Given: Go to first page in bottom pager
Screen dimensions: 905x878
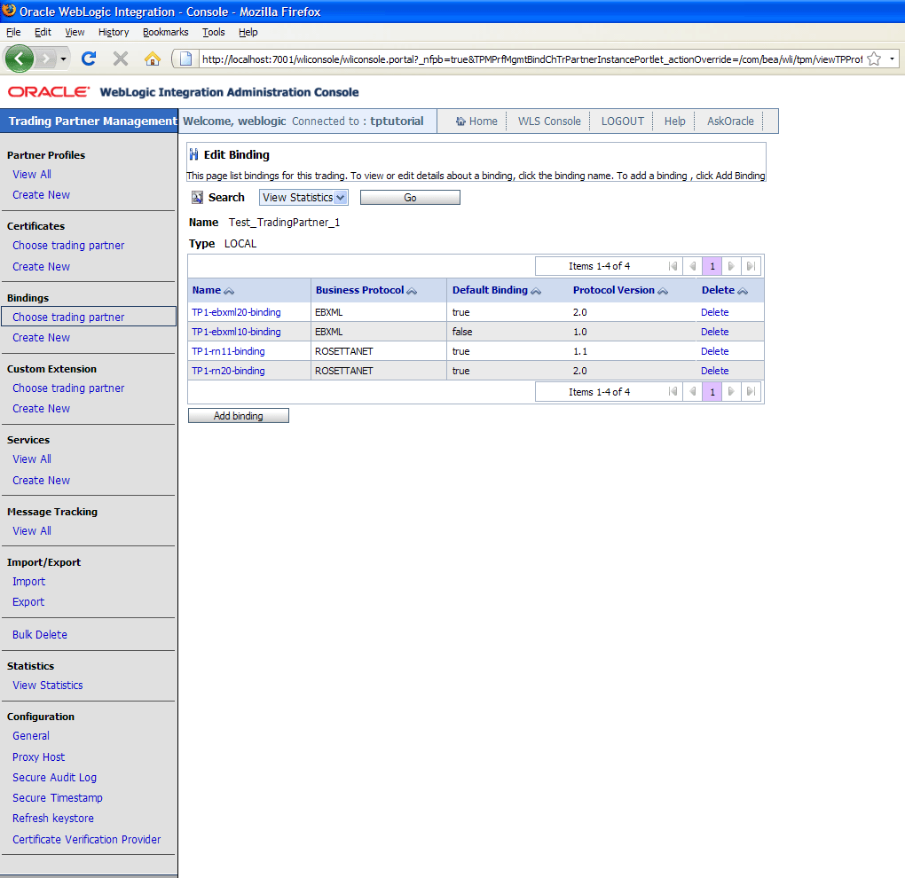Looking at the screenshot, I should 673,392.
